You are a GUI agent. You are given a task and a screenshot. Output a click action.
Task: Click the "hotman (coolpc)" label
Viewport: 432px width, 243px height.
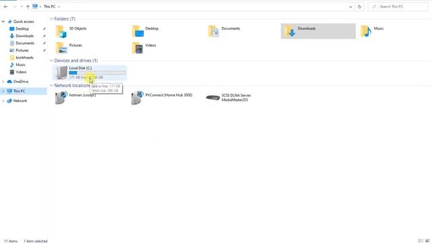(82, 95)
